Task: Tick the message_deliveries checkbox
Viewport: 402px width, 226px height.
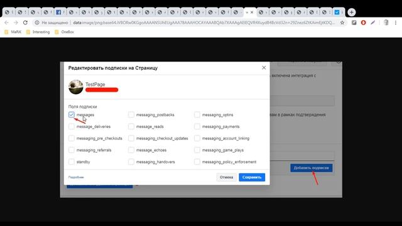Action: (x=72, y=126)
